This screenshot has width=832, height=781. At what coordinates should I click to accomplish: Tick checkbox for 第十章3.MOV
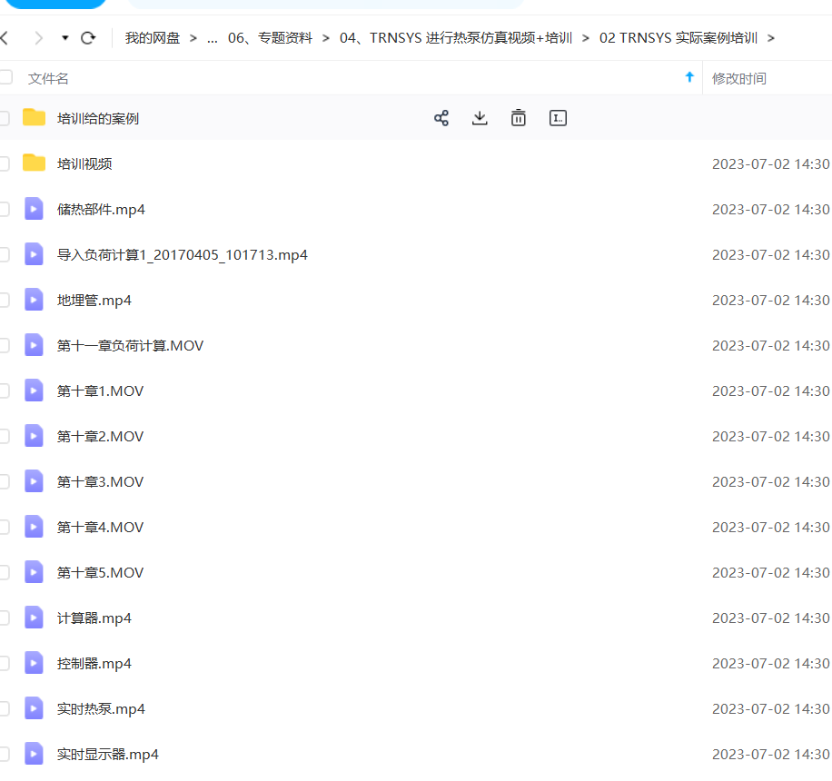5,481
